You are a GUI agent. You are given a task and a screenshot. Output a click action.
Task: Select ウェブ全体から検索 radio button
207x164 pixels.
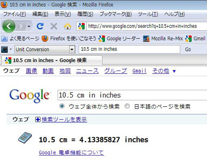(62, 106)
